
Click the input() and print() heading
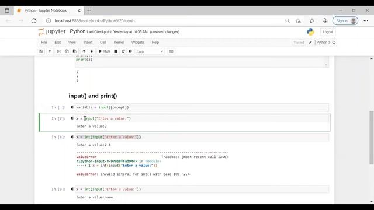pyautogui.click(x=93, y=96)
